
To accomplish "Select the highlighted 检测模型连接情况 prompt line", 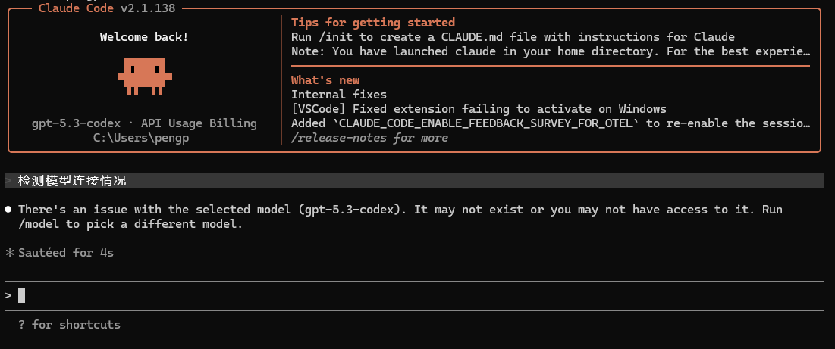I will pos(414,181).
